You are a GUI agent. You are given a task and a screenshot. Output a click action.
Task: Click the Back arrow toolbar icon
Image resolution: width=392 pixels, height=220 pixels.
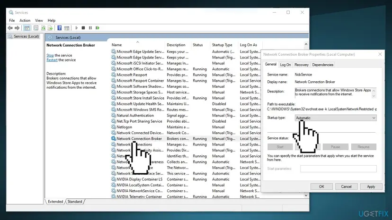point(10,28)
